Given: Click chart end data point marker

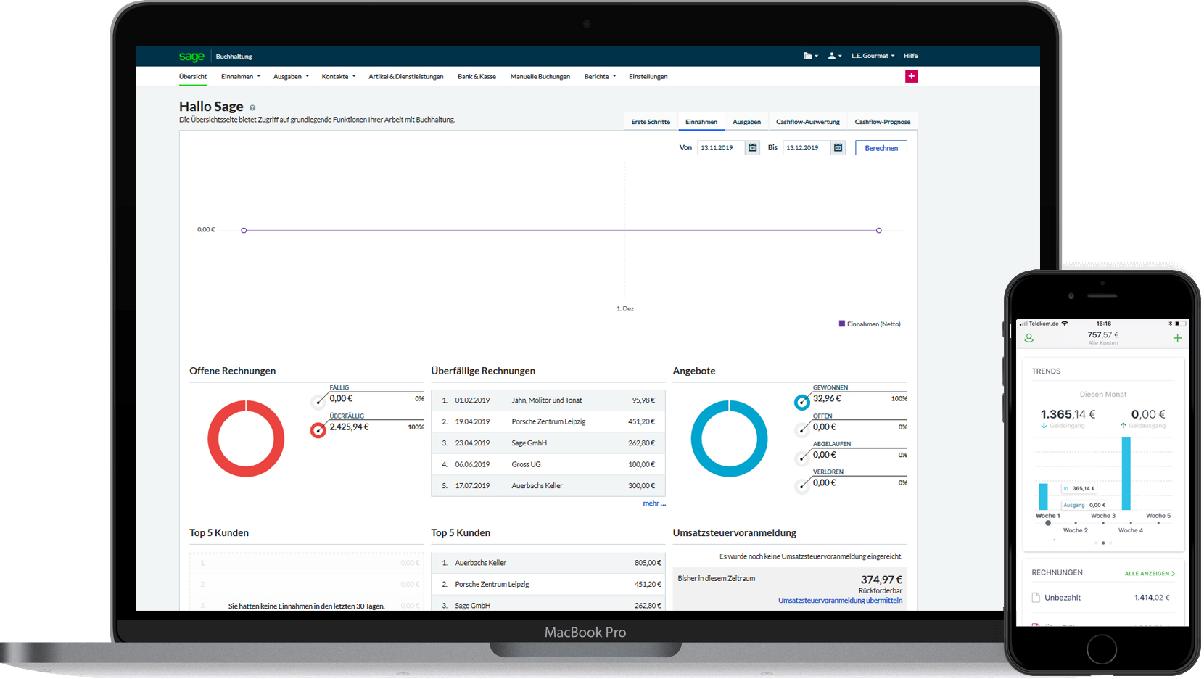Looking at the screenshot, I should (878, 231).
